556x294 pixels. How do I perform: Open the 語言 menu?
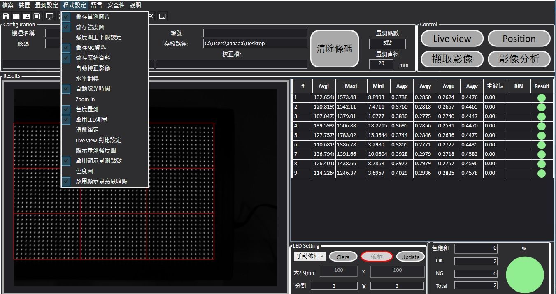point(97,5)
